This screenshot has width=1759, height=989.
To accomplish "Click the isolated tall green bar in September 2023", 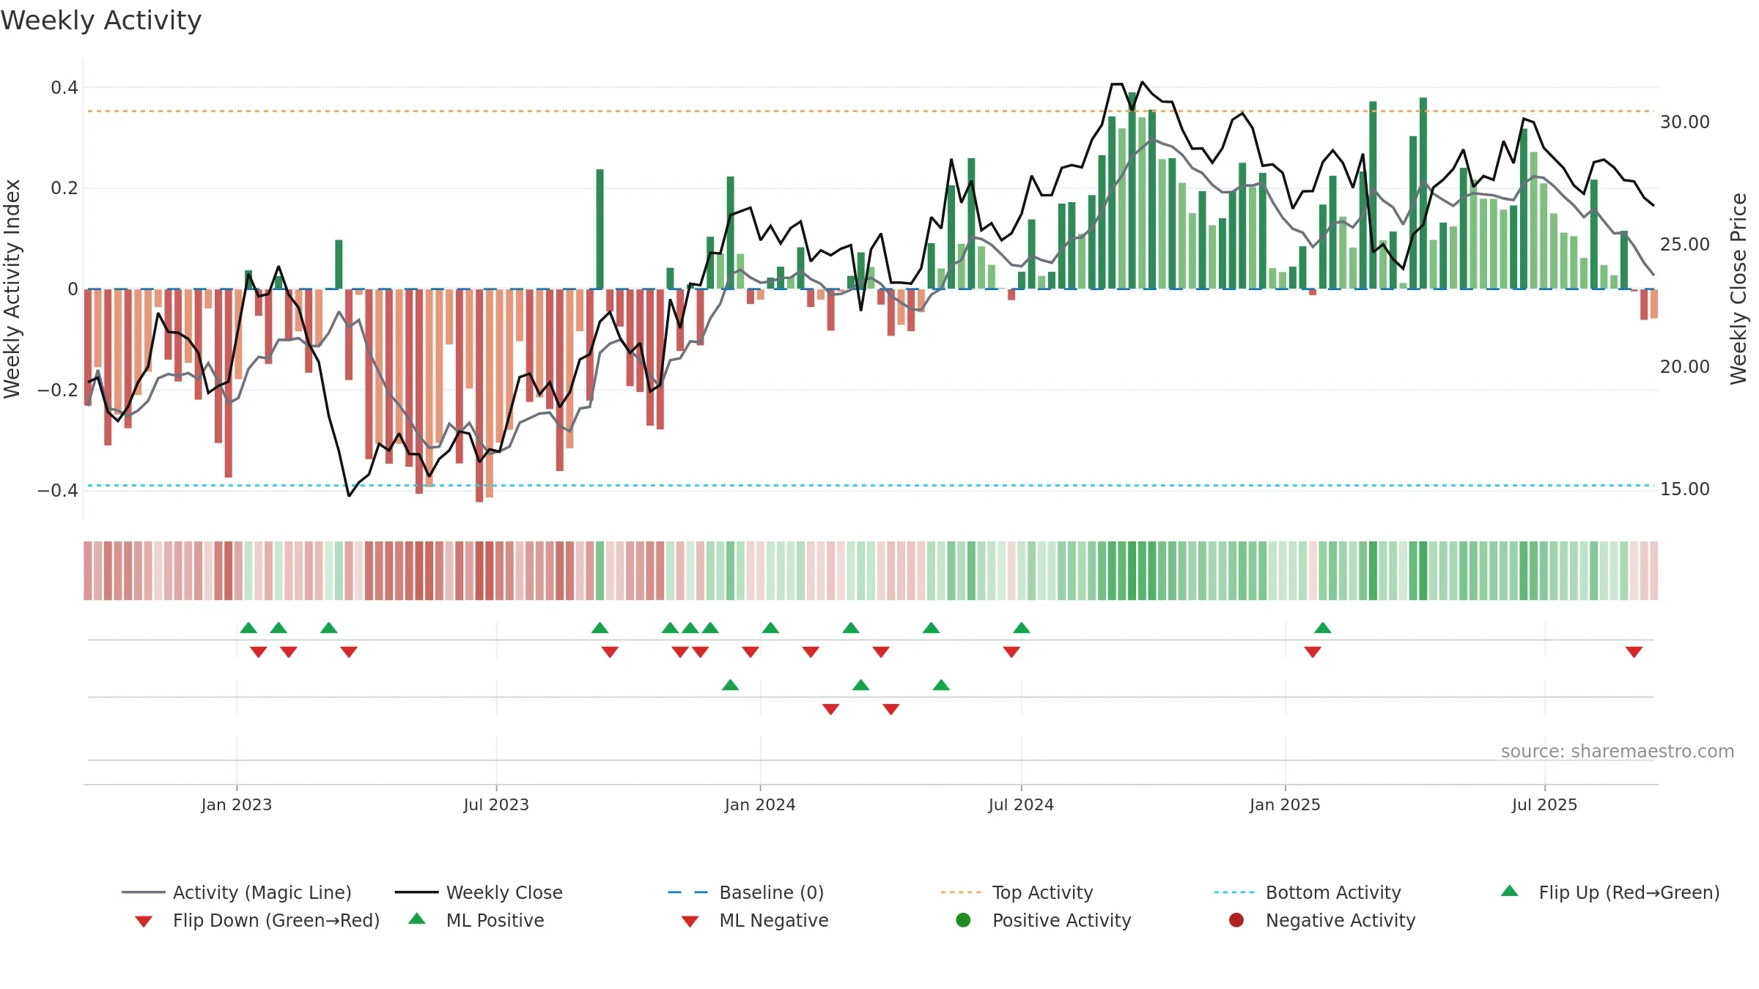I will (x=600, y=229).
